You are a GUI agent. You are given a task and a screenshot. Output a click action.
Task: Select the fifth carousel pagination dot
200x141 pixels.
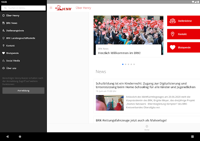pyautogui.click(x=134, y=64)
